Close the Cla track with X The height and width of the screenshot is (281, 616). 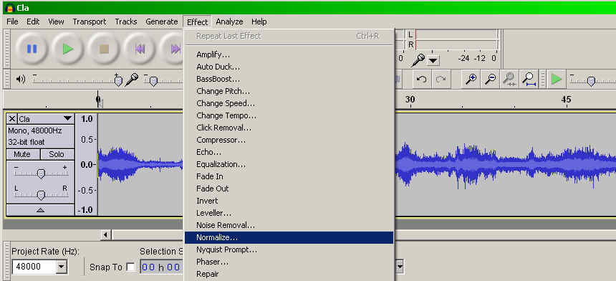(x=13, y=119)
